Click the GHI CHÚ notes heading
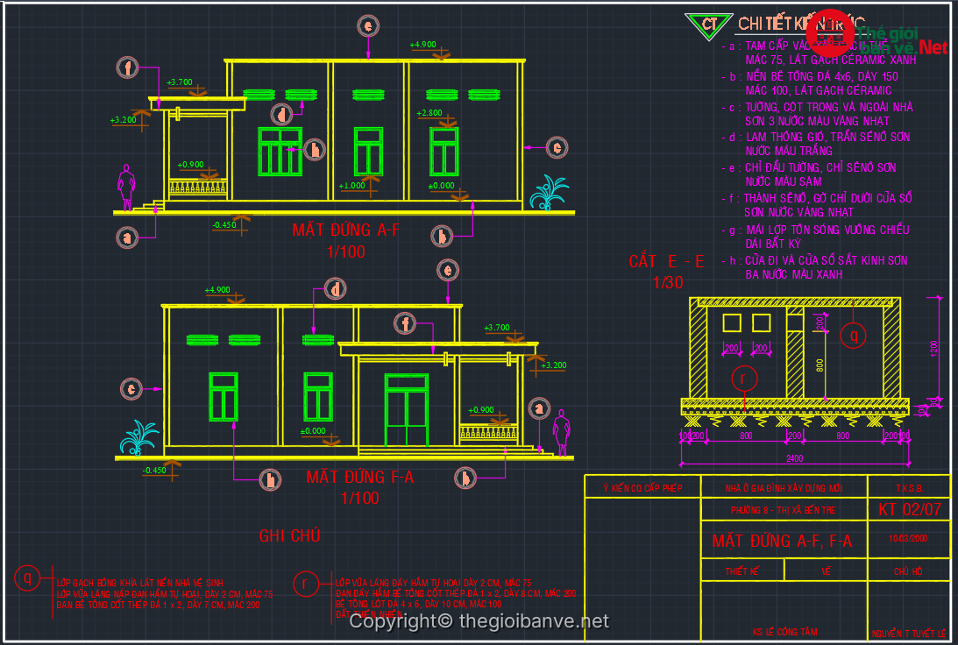This screenshot has height=645, width=958. [289, 535]
